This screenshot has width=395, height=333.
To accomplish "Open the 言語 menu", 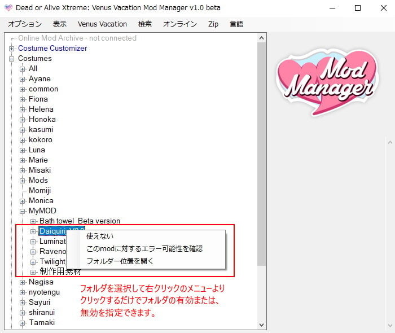I will tap(236, 24).
